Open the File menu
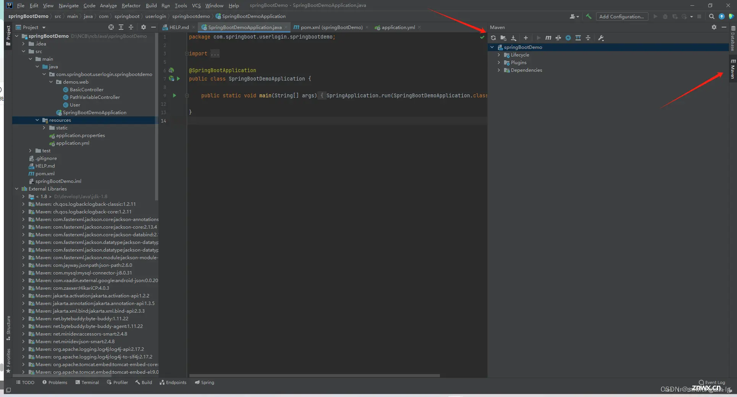This screenshot has width=737, height=397. pos(21,5)
